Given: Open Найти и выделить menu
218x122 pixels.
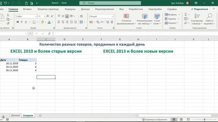Looking at the screenshot, I should 209,19.
